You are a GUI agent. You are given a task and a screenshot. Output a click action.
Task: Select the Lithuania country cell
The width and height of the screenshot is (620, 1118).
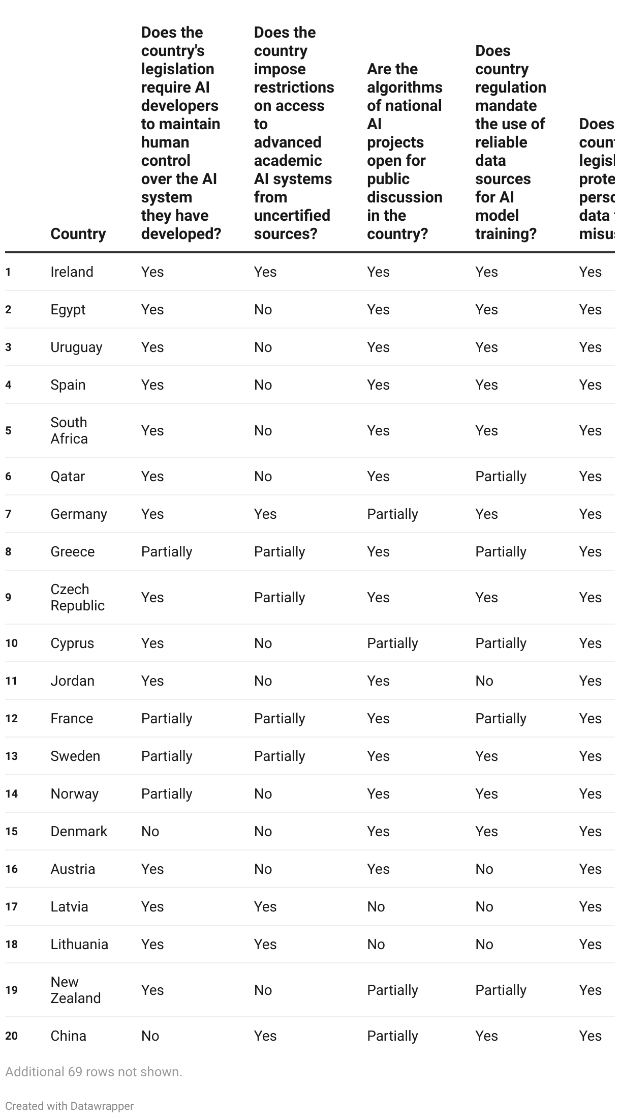(79, 945)
